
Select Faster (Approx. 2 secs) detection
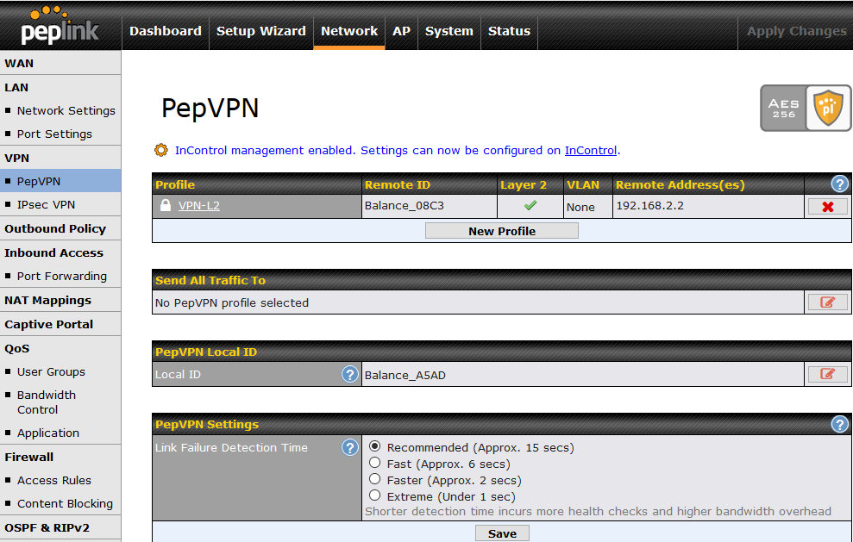tap(375, 479)
